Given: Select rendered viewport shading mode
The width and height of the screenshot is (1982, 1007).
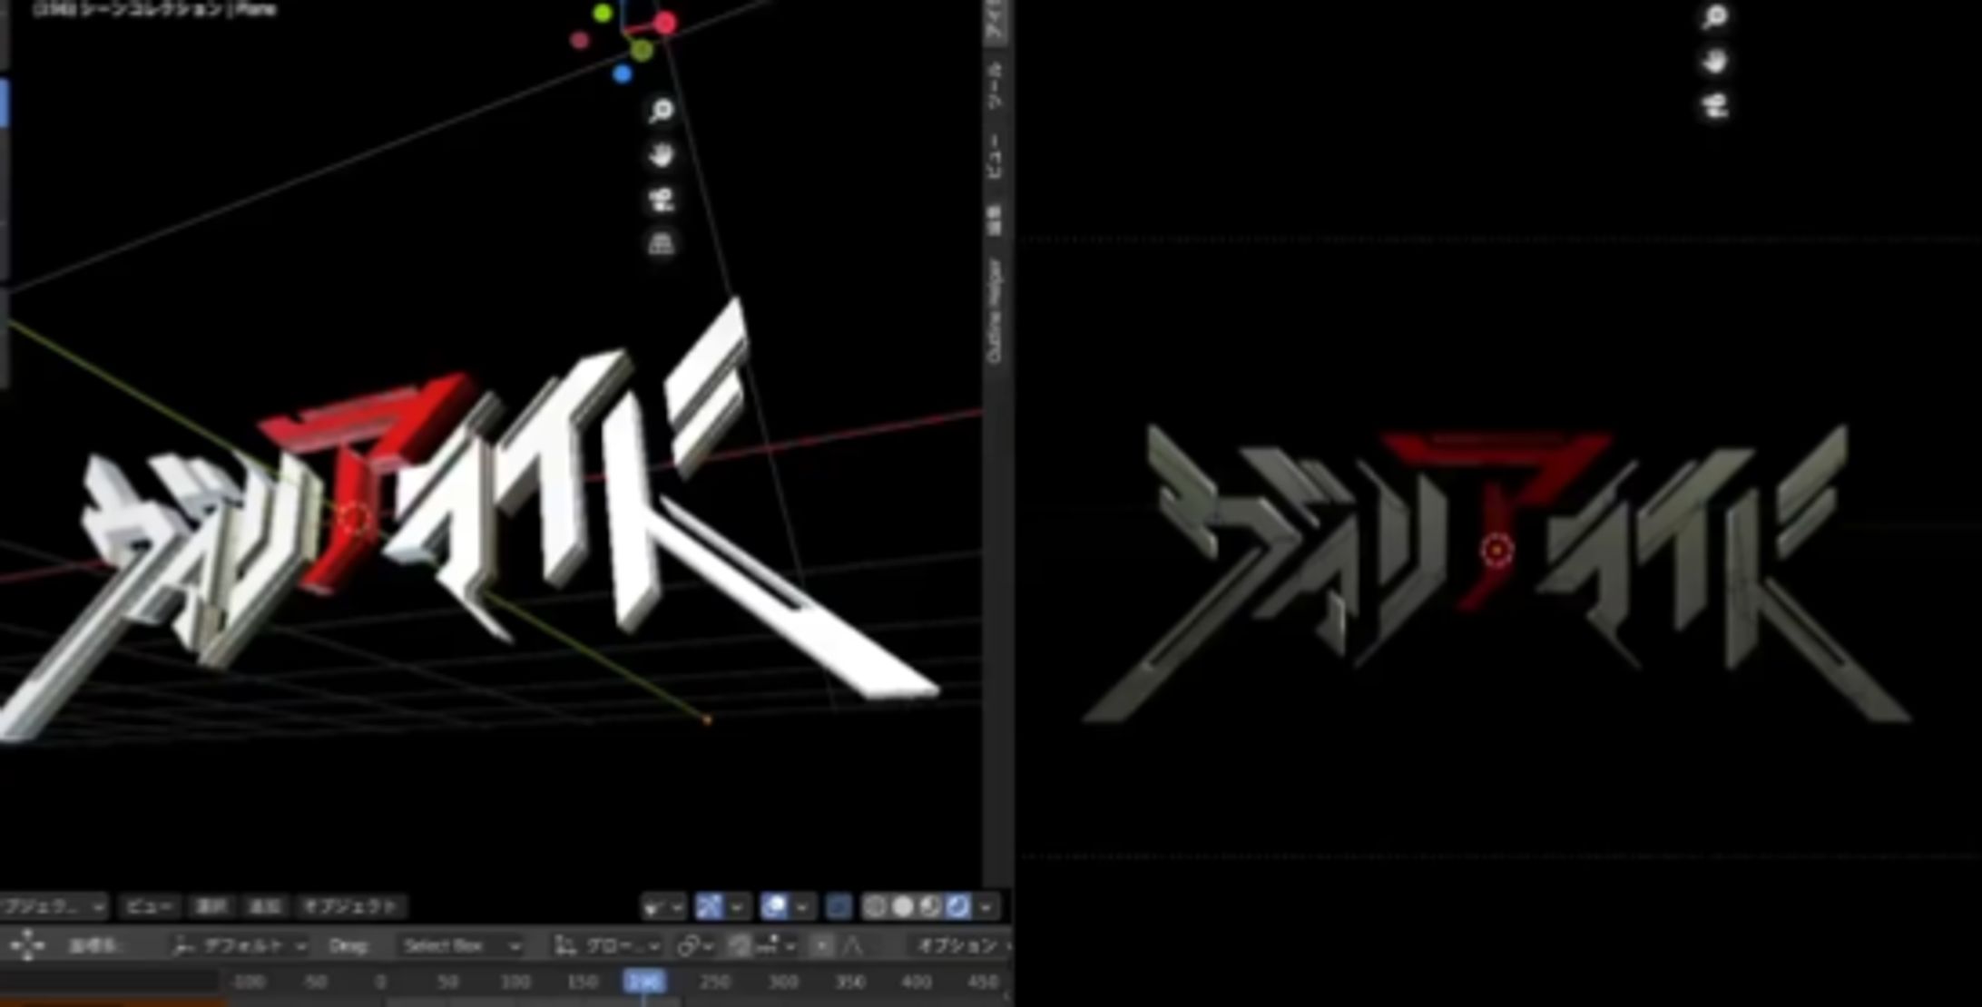Looking at the screenshot, I should (x=958, y=906).
